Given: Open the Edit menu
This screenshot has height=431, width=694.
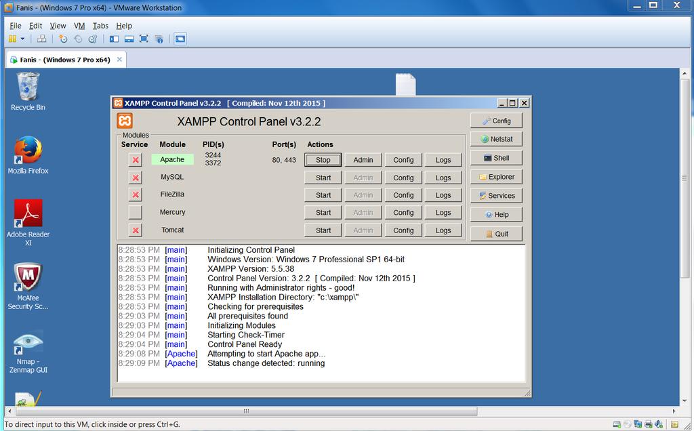Looking at the screenshot, I should (35, 26).
